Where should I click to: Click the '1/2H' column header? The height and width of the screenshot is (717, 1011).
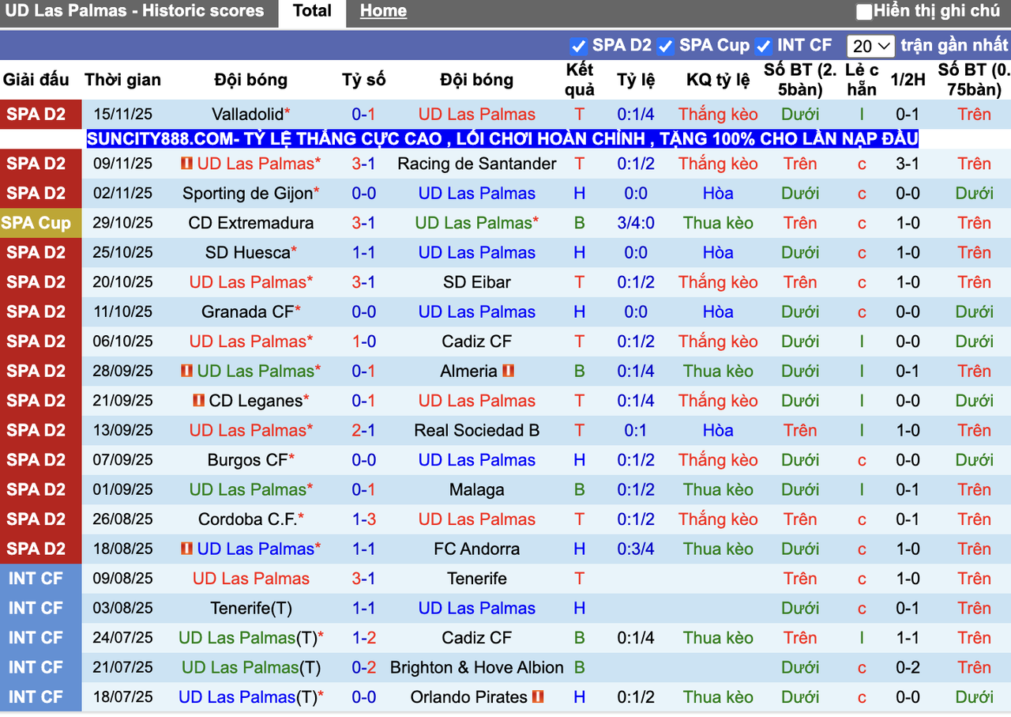point(908,80)
